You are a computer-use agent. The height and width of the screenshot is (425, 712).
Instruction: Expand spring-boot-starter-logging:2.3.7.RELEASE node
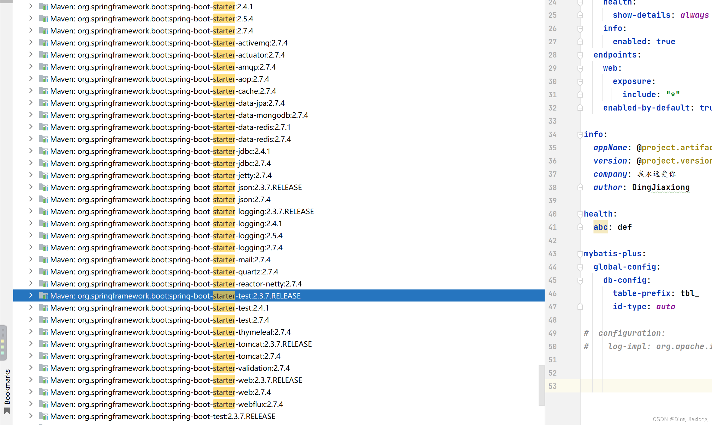[31, 211]
